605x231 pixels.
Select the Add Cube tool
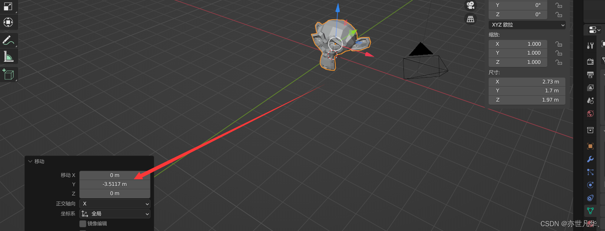tap(8, 74)
